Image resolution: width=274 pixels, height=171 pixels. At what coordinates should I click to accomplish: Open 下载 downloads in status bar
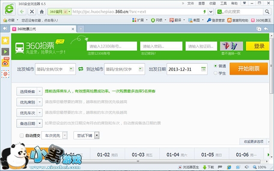(208, 167)
